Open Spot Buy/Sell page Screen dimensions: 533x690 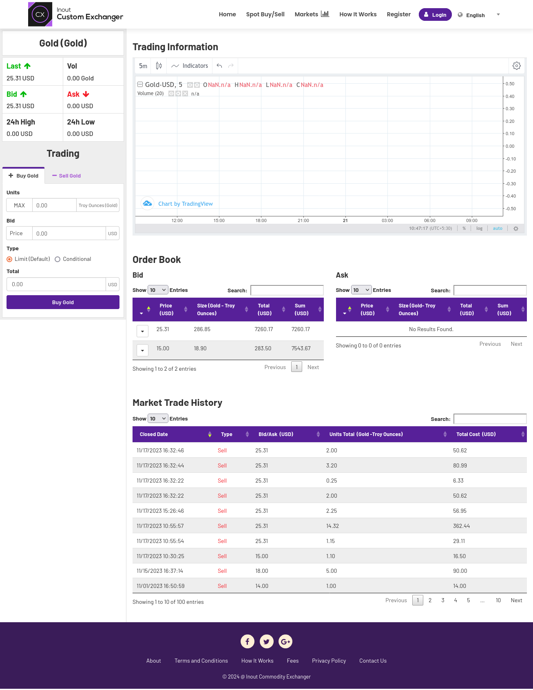click(265, 14)
